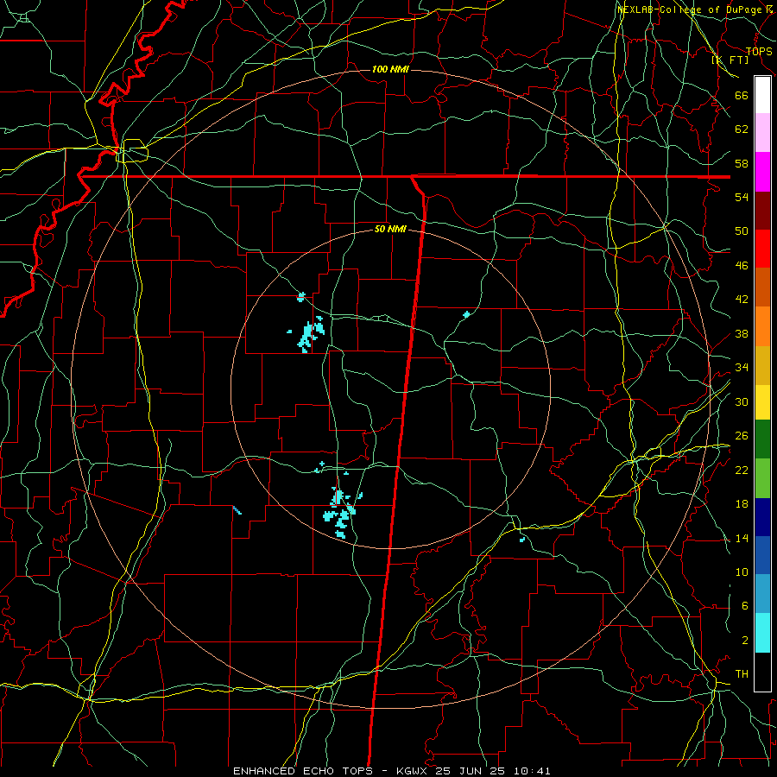Click the "ENHANCED ECHO TOPS" product title
Viewport: 777px width, 777px height.
point(303,771)
